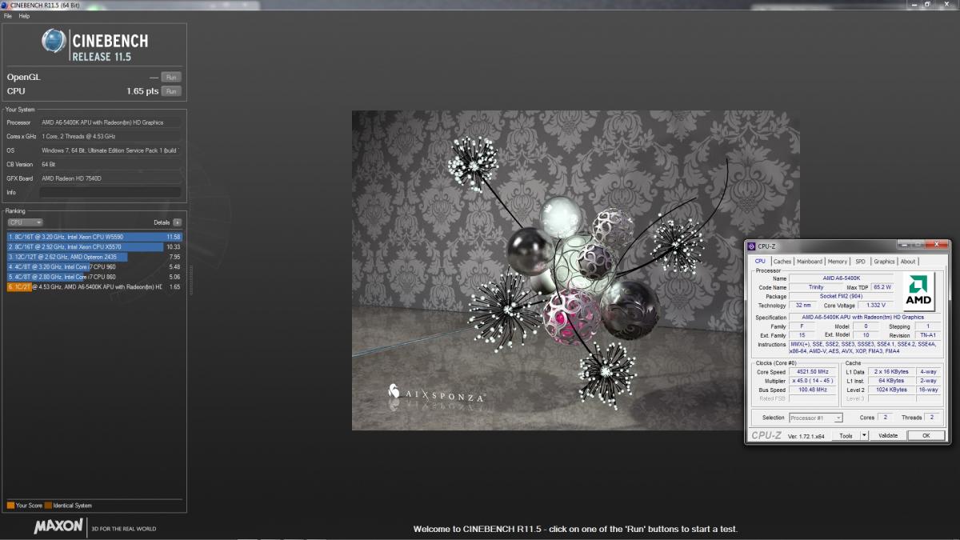Screen dimensions: 960x540
Task: Click the Tools button in CPU-Z
Action: (845, 436)
